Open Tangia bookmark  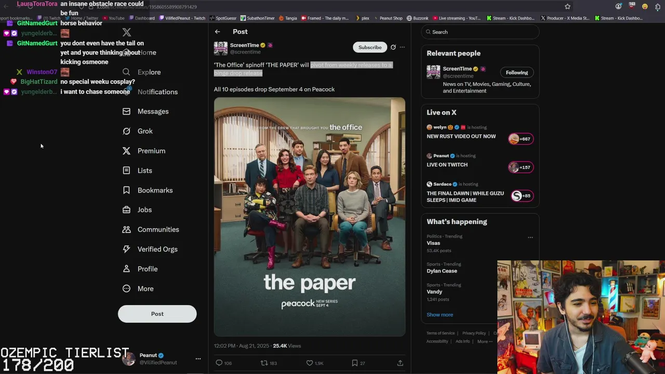coord(288,18)
